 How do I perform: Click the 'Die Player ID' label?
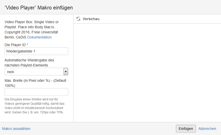click(15, 45)
